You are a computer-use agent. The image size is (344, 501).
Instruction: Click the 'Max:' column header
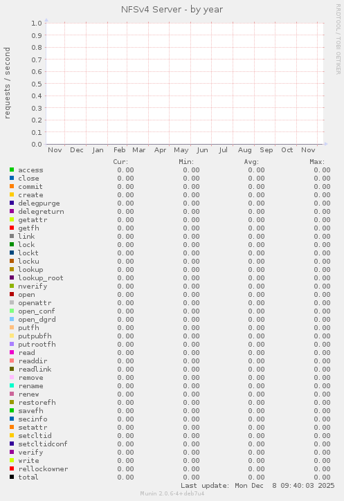(x=317, y=162)
